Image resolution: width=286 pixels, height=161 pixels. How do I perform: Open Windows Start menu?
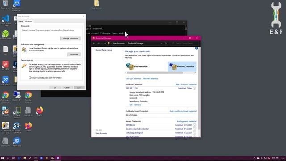click(x=3, y=158)
